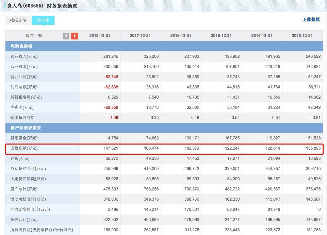Click the 2013-12-31 column header
This screenshot has width=327, height=235.
tap(302, 36)
